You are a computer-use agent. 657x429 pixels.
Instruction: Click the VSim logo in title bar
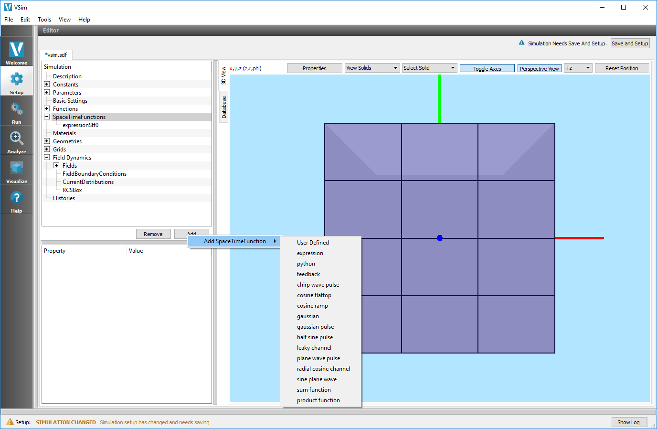(x=8, y=7)
